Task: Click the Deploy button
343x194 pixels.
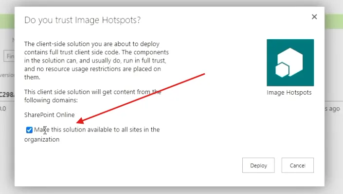Action: click(258, 165)
